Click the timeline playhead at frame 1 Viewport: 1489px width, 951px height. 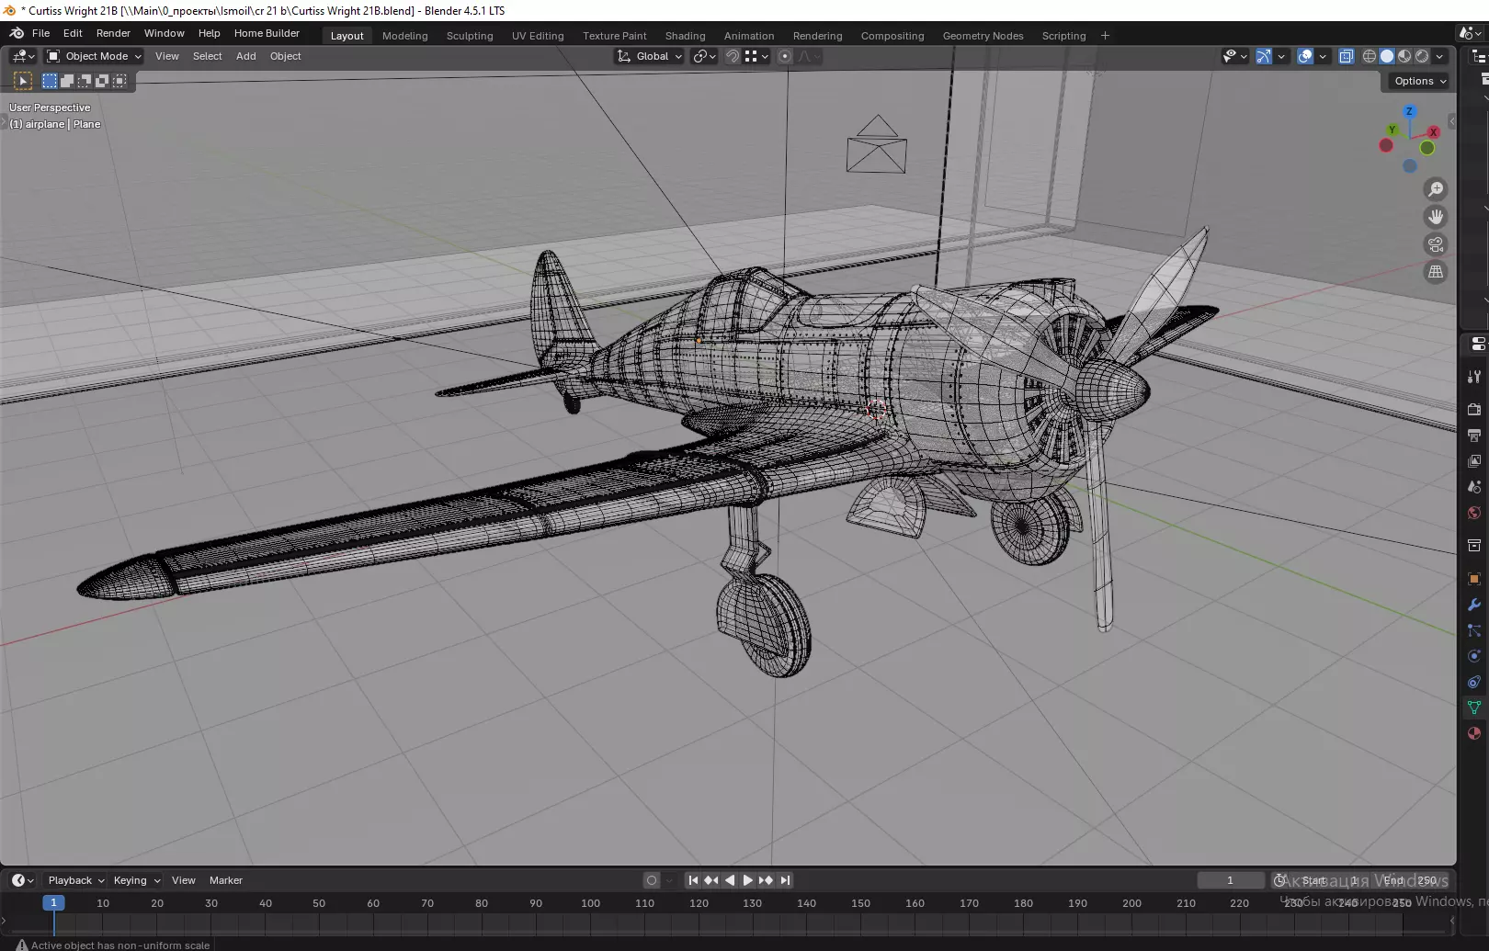coord(53,903)
